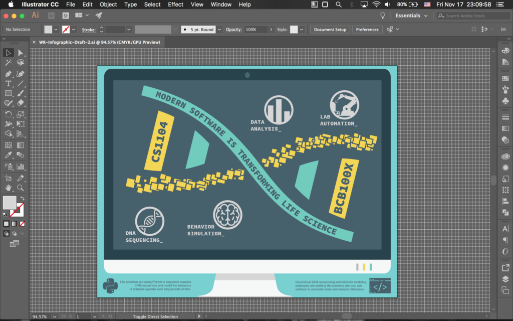
Task: Click the Fill color swatch in toolbar
Action: click(10, 203)
